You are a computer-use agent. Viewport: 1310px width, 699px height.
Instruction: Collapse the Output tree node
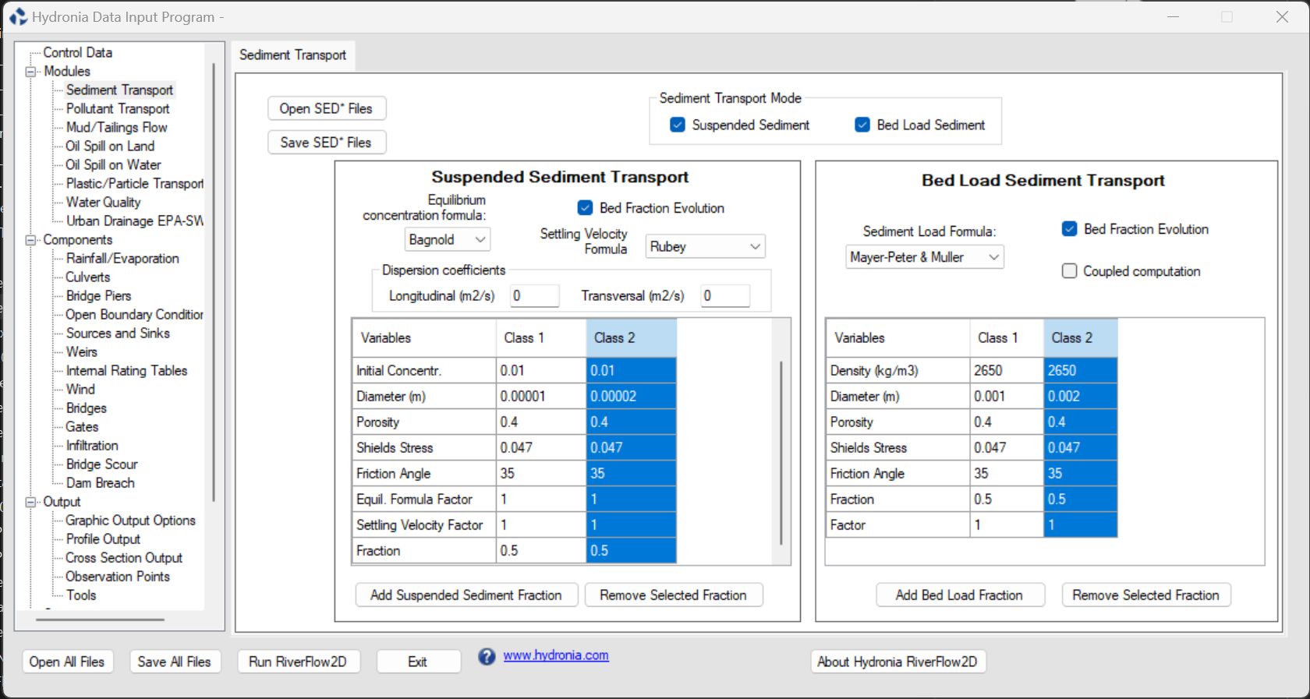31,502
